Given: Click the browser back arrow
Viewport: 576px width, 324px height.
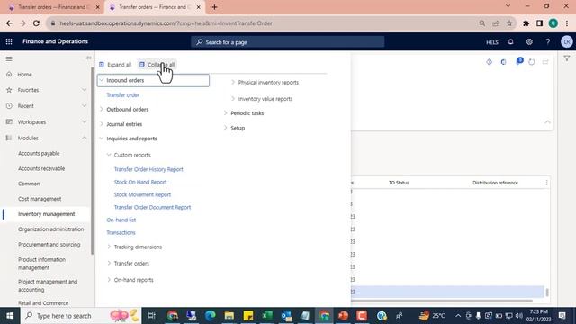Looking at the screenshot, I should [9, 23].
